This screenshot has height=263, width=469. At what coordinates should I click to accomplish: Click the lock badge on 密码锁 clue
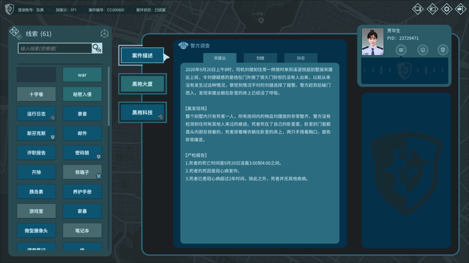click(x=99, y=157)
